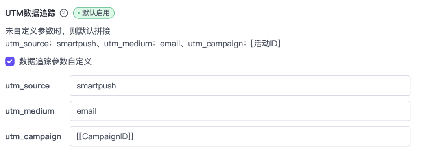Click the UTM数据追踪 section heading
This screenshot has width=425, height=162.
(x=30, y=13)
